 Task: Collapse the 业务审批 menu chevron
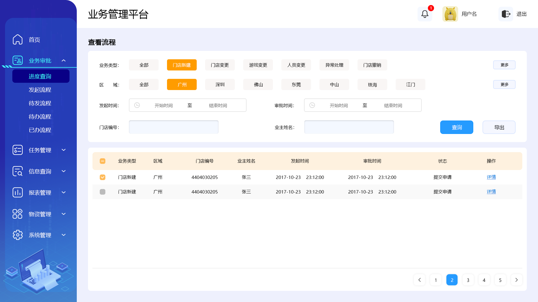pyautogui.click(x=64, y=60)
